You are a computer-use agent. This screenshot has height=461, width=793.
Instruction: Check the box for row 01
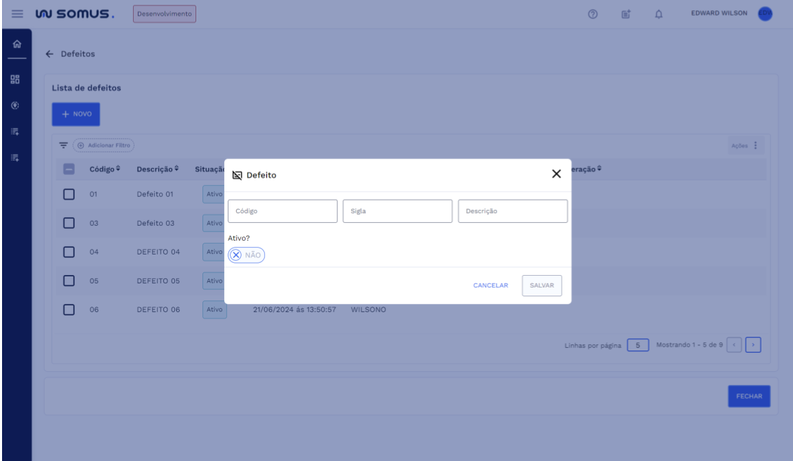pyautogui.click(x=69, y=194)
